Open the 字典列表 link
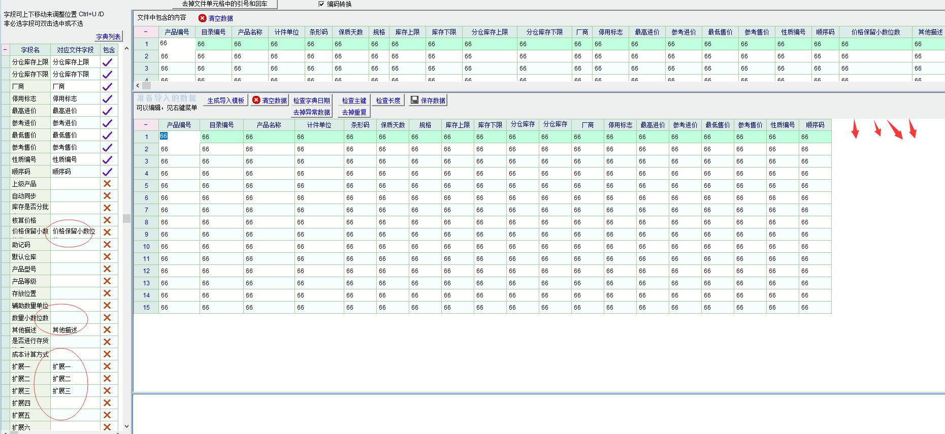This screenshot has width=945, height=434. pos(108,37)
